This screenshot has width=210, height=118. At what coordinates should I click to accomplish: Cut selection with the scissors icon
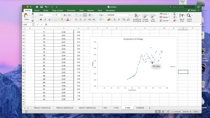pyautogui.click(x=33, y=14)
